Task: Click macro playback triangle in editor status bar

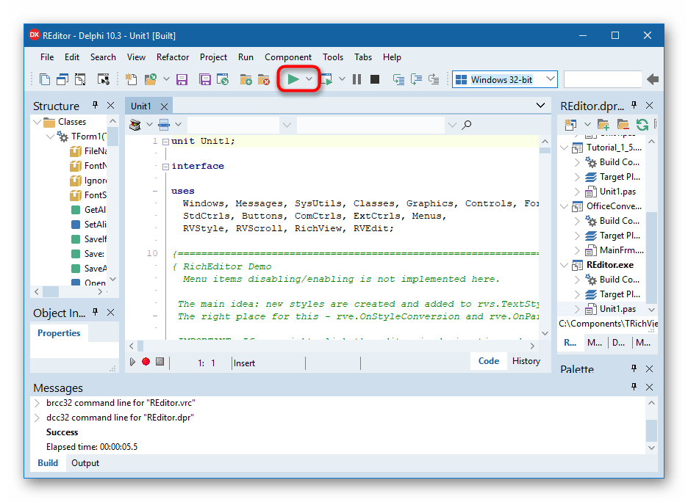Action: click(132, 361)
